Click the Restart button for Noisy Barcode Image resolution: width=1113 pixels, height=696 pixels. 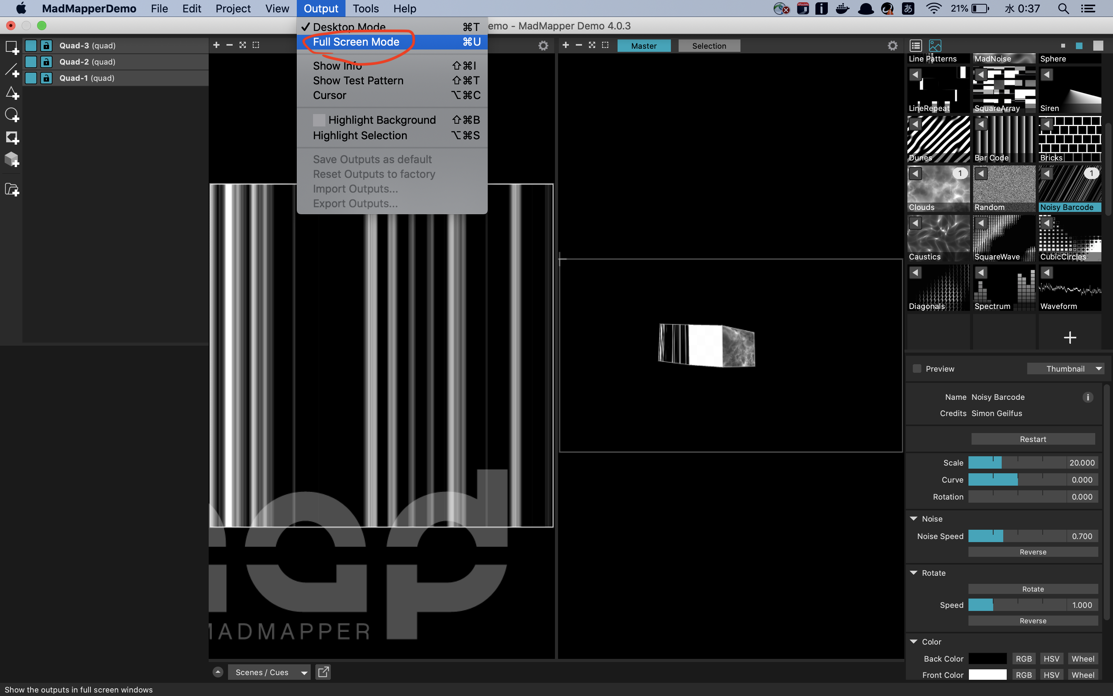(1032, 438)
